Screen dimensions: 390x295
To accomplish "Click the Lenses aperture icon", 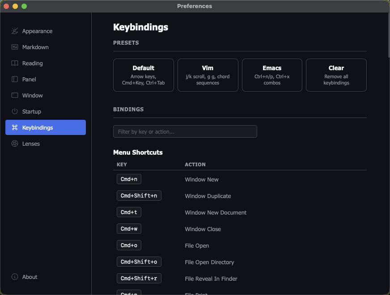I will click(15, 143).
